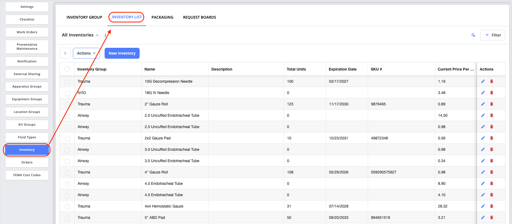Screen dimensions: 512x224
Task: Go to the Checklist section
Action: point(27,19)
